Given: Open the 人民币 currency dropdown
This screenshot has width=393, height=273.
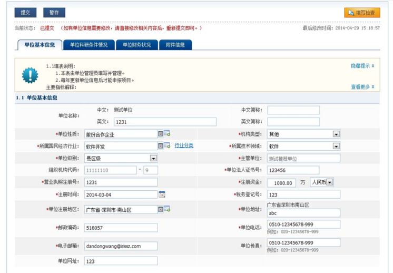Looking at the screenshot, I should [330, 182].
